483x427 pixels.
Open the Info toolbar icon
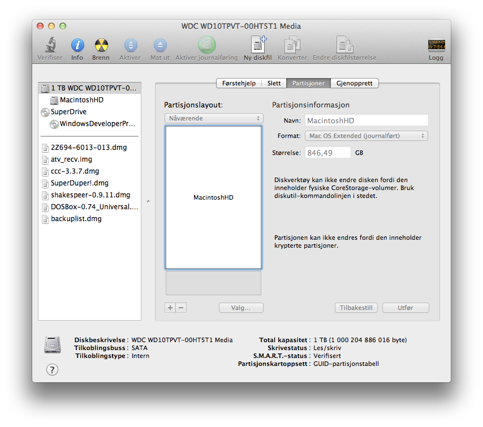tap(77, 45)
